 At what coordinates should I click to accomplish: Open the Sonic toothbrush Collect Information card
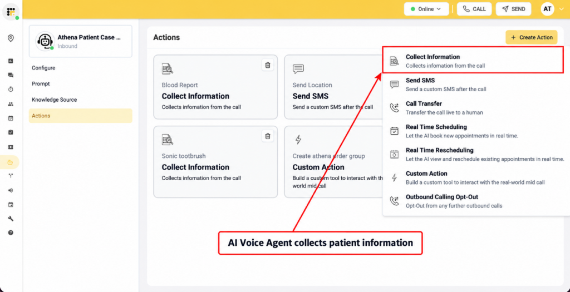point(215,162)
